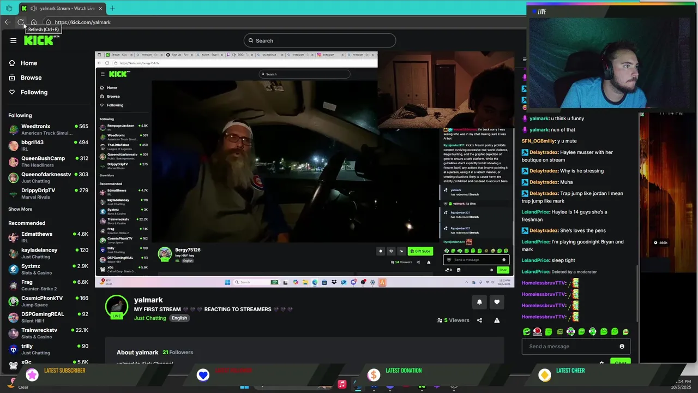The image size is (698, 393).
Task: Focus the Kick search box
Action: 320,40
